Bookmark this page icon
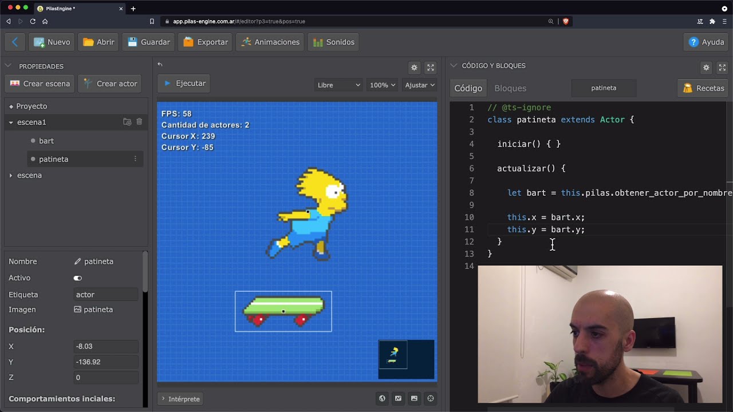 click(152, 21)
